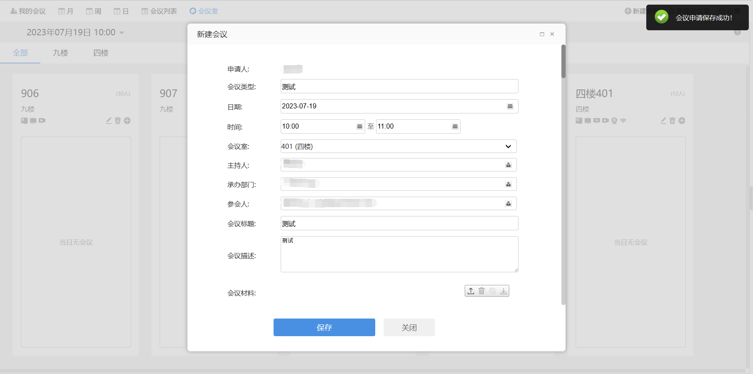Expand the 2023年07月19日 date selector

click(x=122, y=33)
